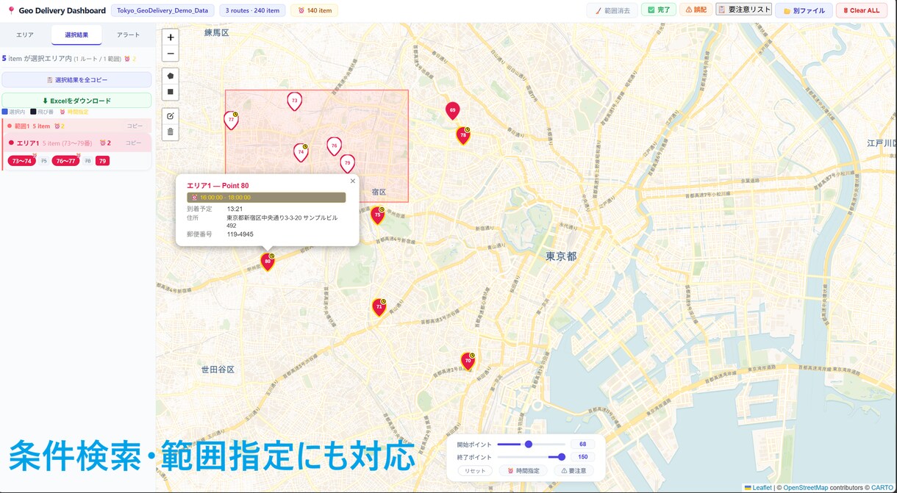Image resolution: width=897 pixels, height=493 pixels.
Task: Click the arrival time 13:21
Action: 235,209
